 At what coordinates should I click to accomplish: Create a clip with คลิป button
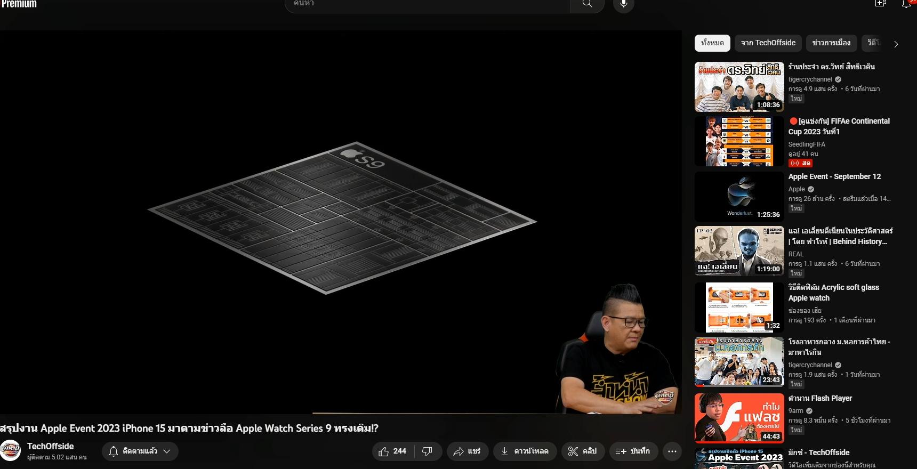[x=582, y=451]
